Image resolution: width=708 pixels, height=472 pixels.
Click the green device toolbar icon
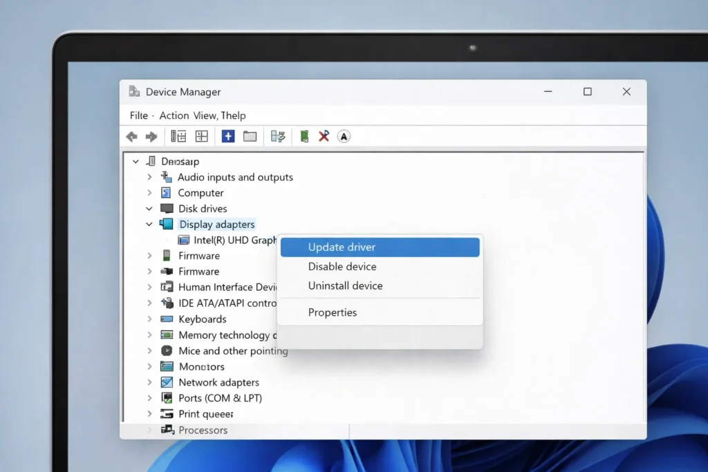[x=304, y=137]
